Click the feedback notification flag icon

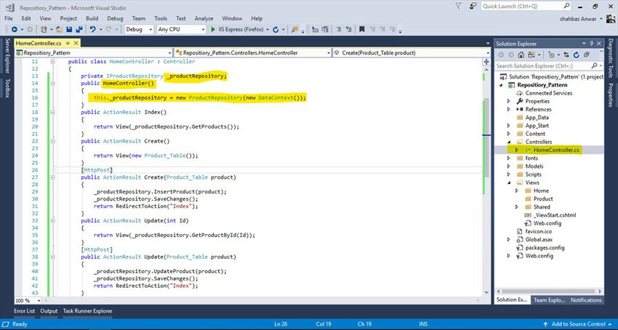457,6
